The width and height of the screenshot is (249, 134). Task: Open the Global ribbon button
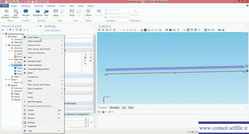coord(88,13)
